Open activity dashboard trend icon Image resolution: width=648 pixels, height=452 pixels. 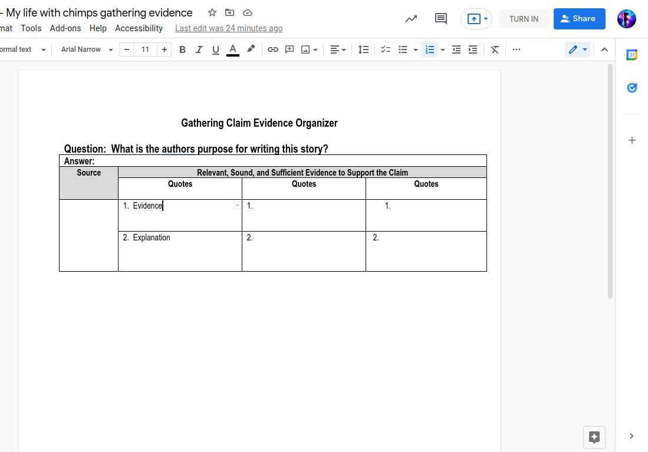pyautogui.click(x=411, y=19)
